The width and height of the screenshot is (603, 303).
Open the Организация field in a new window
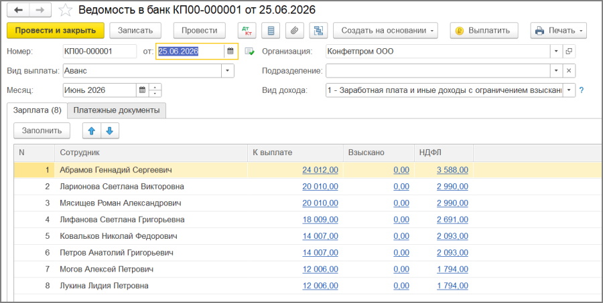(569, 51)
